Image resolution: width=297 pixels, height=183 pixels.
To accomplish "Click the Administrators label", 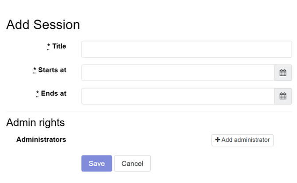I will (x=41, y=140).
